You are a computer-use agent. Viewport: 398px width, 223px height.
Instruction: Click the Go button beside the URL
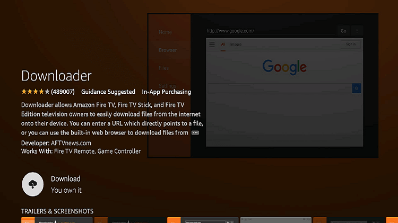pos(343,31)
